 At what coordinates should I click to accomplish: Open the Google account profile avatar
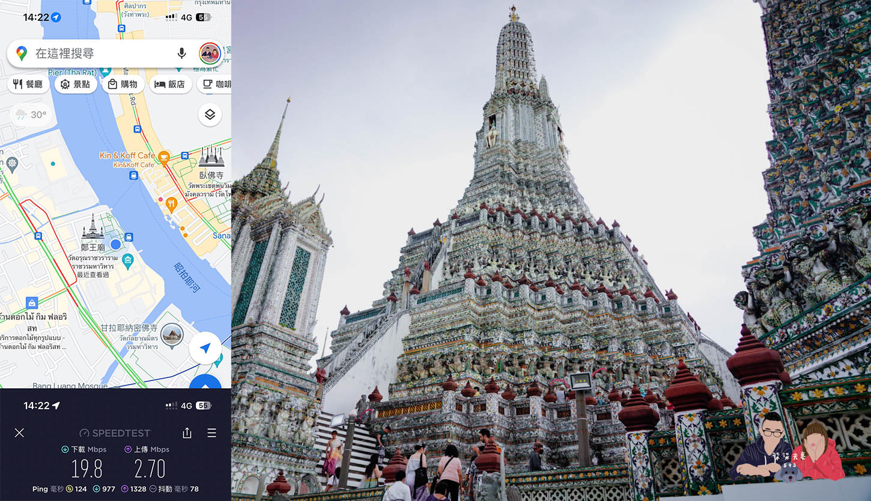coord(210,53)
